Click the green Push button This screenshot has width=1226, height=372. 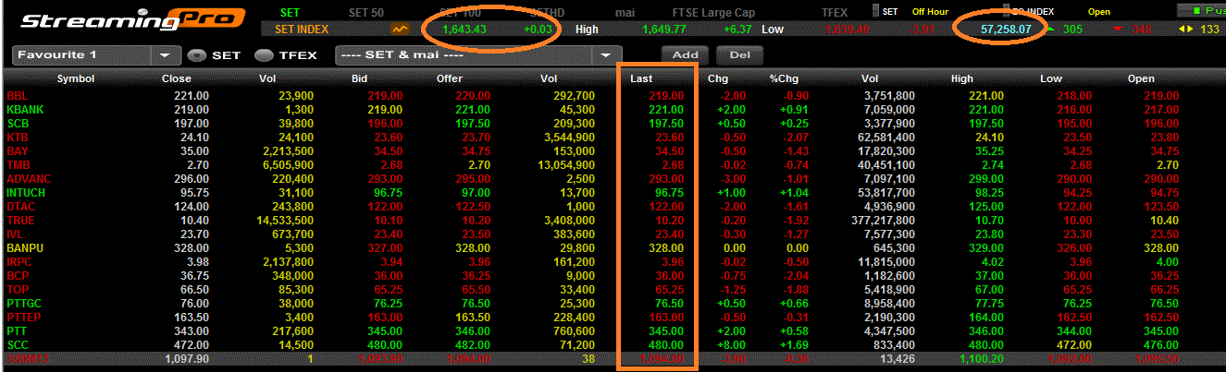pyautogui.click(x=1200, y=10)
